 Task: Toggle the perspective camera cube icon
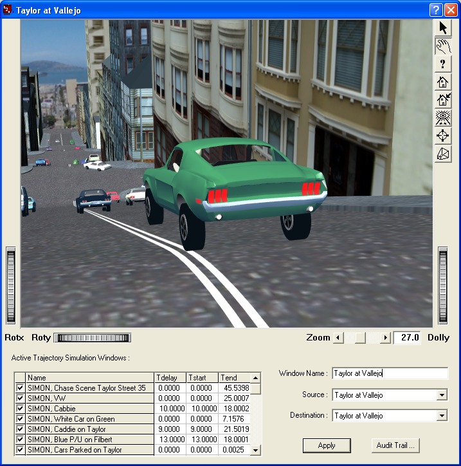pyautogui.click(x=443, y=154)
